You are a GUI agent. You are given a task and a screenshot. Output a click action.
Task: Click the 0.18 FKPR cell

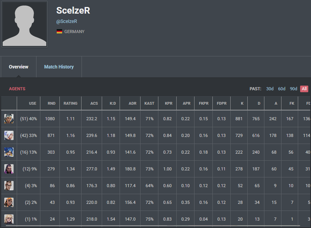[x=203, y=152]
